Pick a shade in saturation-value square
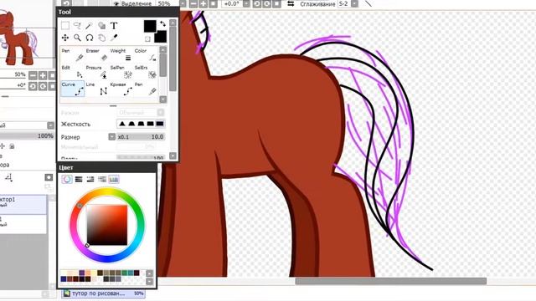 pos(107,225)
